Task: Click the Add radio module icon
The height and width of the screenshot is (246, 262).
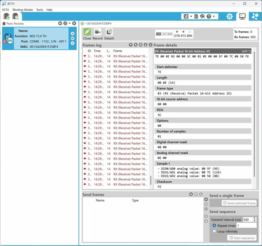Action: pyautogui.click(x=6, y=16)
